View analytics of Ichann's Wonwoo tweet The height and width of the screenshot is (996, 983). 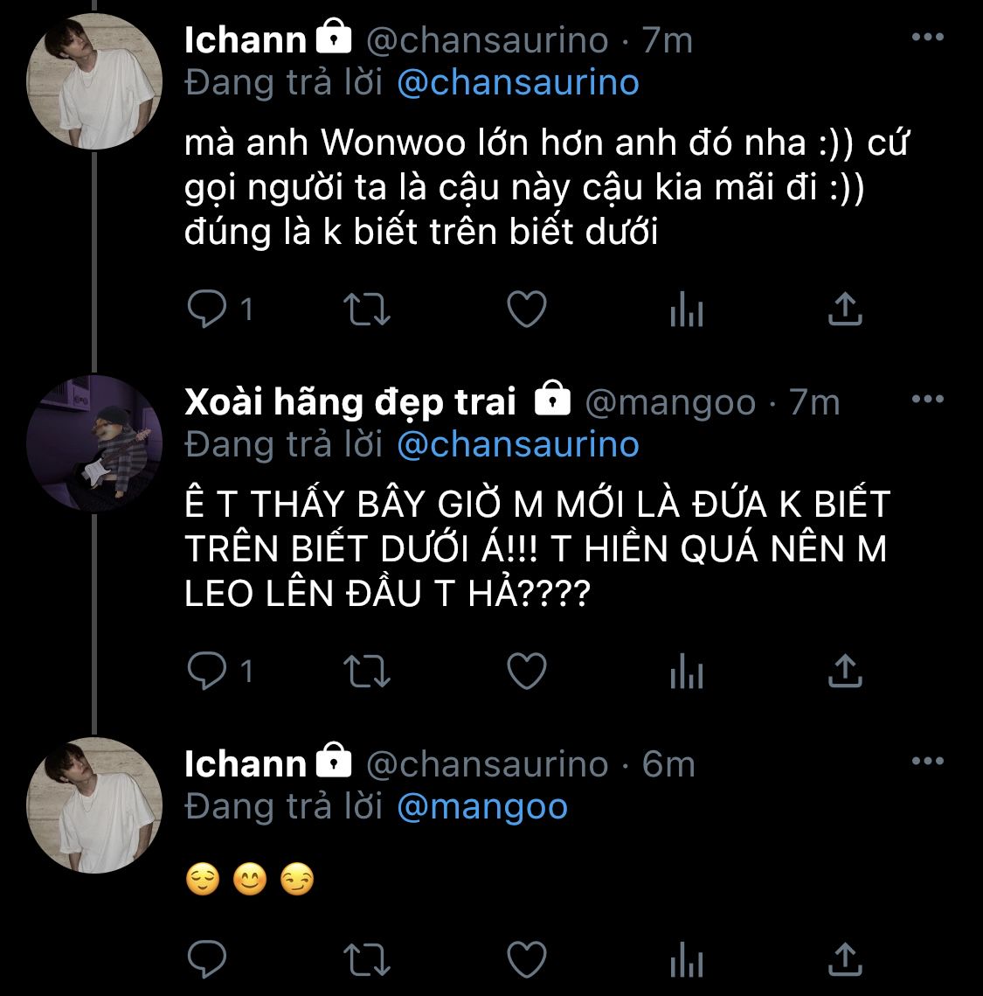pos(686,310)
